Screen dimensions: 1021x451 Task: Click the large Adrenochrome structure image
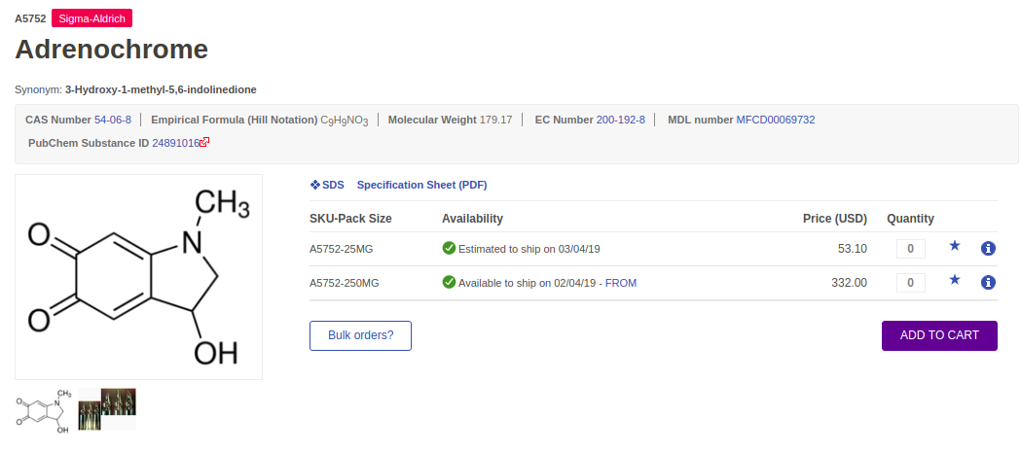pos(138,277)
